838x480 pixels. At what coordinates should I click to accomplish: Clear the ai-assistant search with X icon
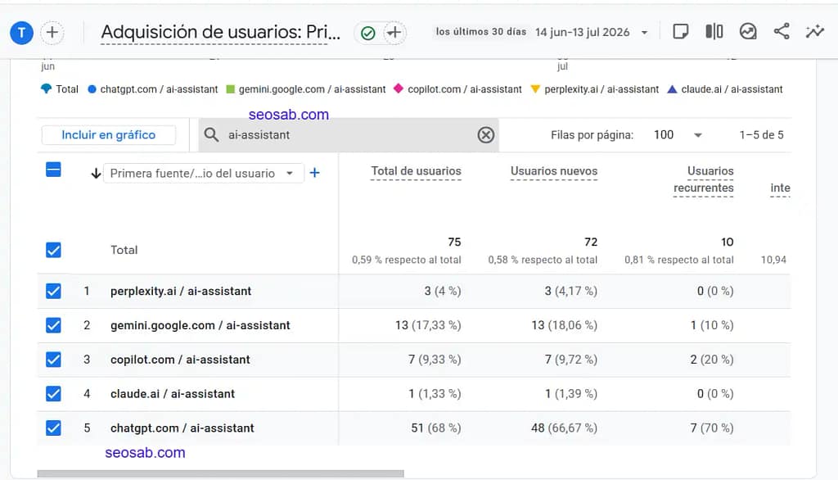click(x=485, y=135)
